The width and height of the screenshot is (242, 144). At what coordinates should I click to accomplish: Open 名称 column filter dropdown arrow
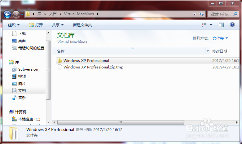(208, 51)
